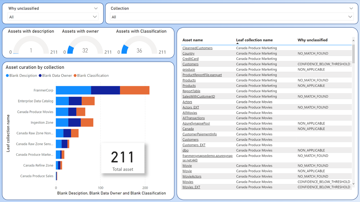
Task: Click the Canada Refine Zone axis label
Action: click(38, 166)
